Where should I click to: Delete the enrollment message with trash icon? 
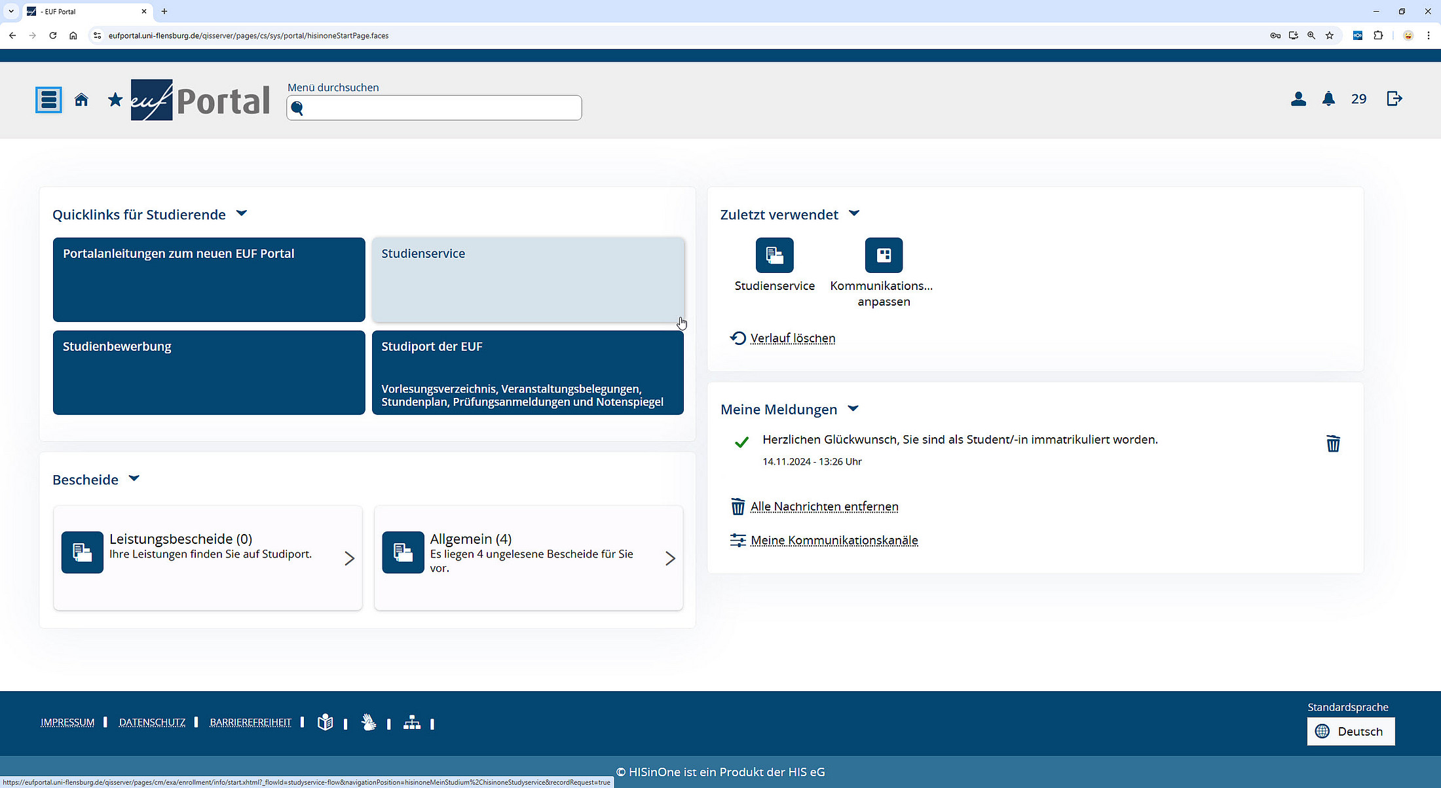(1333, 444)
